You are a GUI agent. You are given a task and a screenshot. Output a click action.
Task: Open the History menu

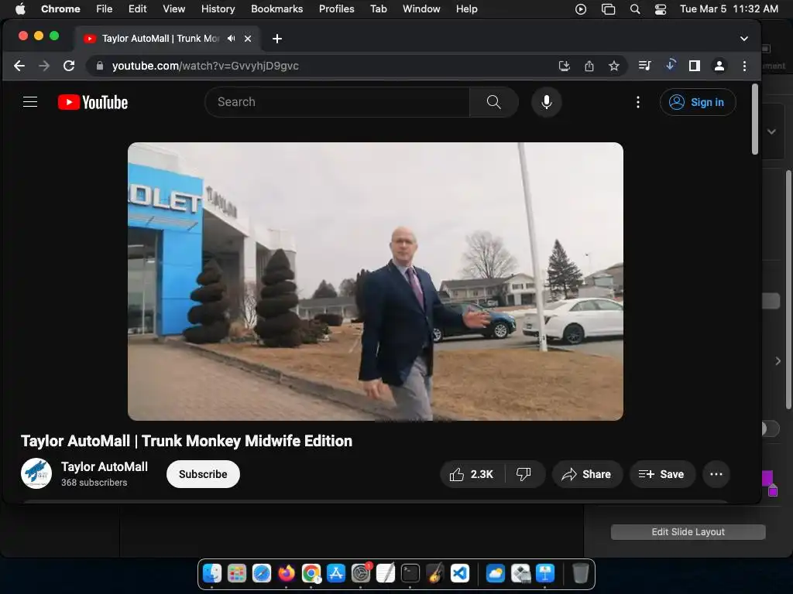coord(218,9)
